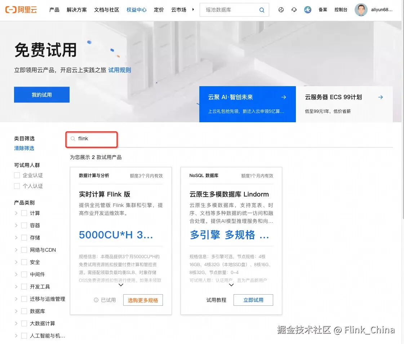404x344 pixels.
Task: Open the globe/language icon in header
Action: [x=281, y=10]
